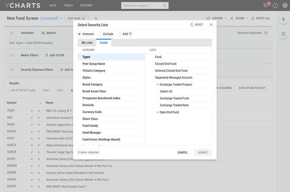
Task: Click star icon for AAAOX row
Action: (x=32, y=179)
